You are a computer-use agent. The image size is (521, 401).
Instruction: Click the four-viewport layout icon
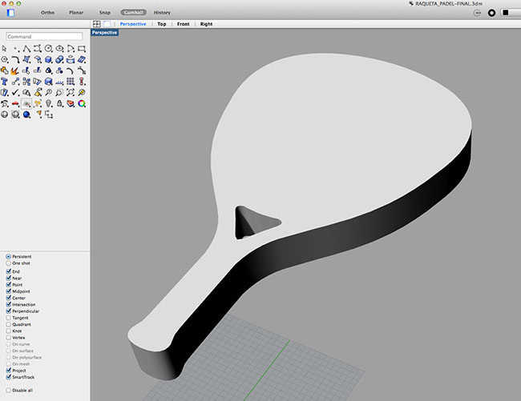point(97,24)
